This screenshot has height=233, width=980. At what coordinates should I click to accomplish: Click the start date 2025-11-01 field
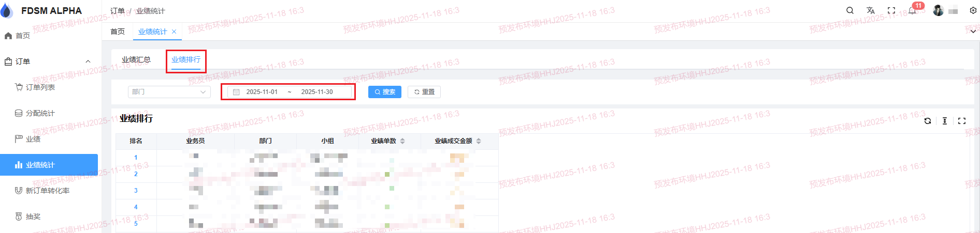coord(262,92)
